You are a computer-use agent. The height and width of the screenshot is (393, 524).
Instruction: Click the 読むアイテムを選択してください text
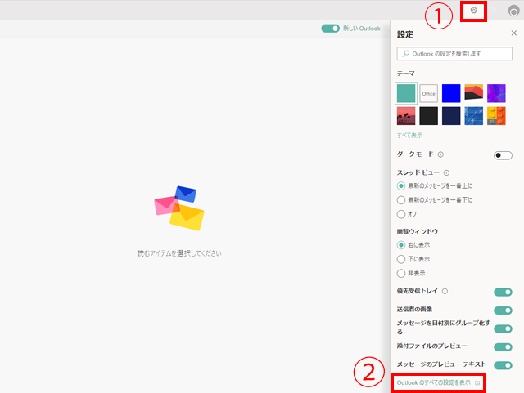pos(179,253)
